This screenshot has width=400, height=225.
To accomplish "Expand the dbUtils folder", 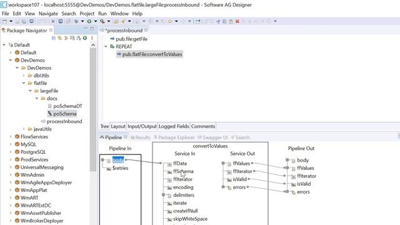I will (x=24, y=76).
